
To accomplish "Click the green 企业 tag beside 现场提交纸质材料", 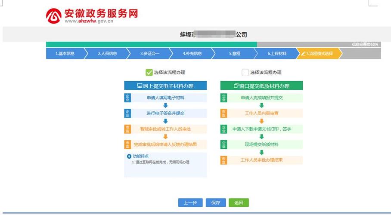I will point(223,144).
